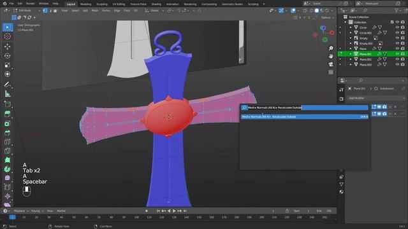Switch to the Shading workspace tab

(156, 4)
